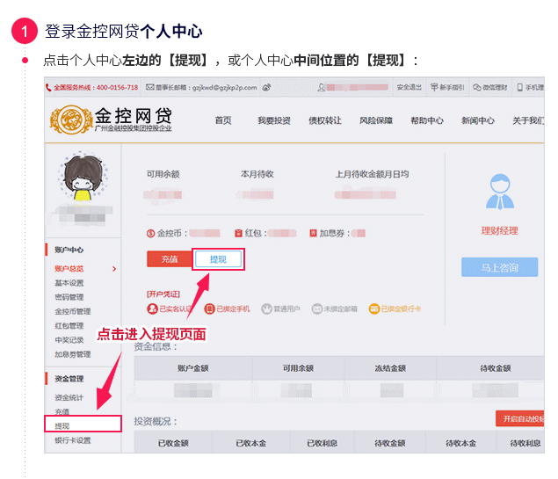Click the 金控网贷 logo
The height and width of the screenshot is (479, 558).
(111, 120)
